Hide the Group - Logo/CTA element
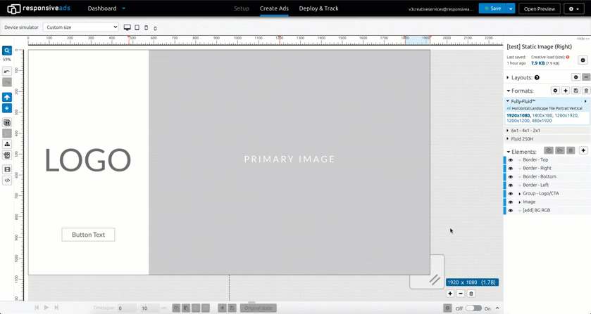 (x=510, y=194)
